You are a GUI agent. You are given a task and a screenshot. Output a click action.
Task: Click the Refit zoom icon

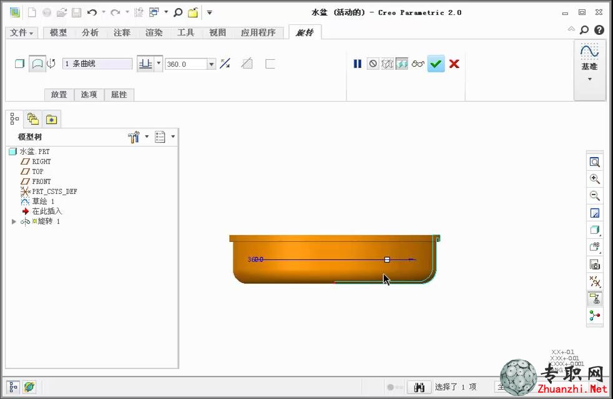coord(595,162)
